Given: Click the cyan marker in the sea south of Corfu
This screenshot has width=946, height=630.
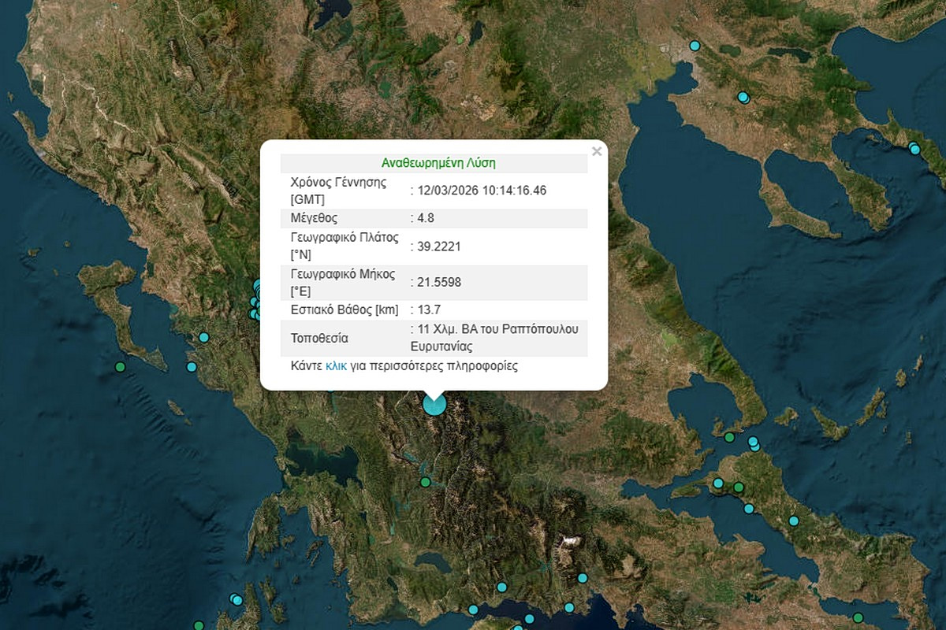Looking at the screenshot, I should (192, 367).
